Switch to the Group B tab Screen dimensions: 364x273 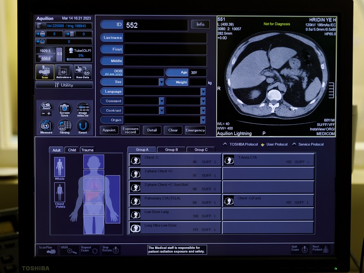pos(172,150)
